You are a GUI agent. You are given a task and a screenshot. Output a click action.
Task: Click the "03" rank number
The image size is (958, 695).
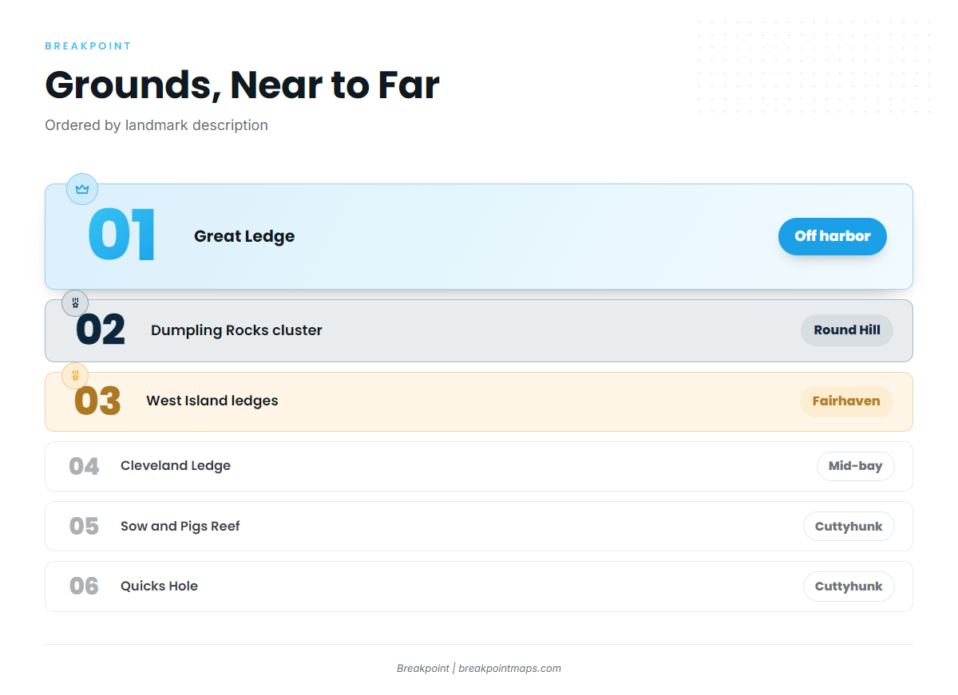pos(97,401)
